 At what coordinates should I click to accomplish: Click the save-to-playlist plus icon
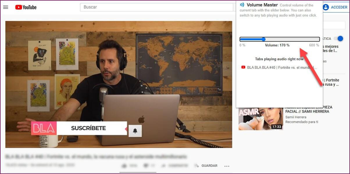[x=197, y=166]
